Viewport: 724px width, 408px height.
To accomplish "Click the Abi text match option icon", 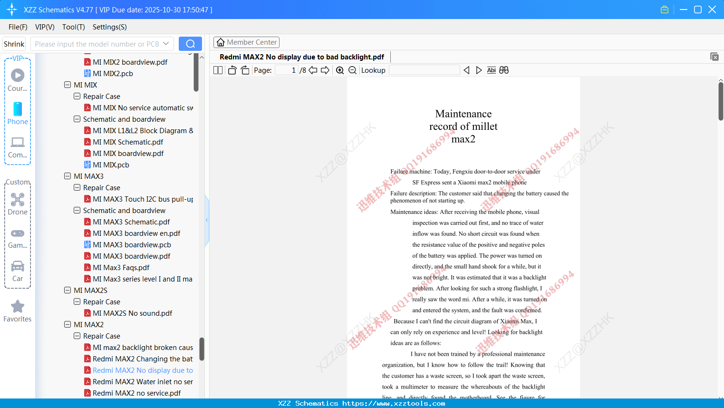I will coord(492,70).
